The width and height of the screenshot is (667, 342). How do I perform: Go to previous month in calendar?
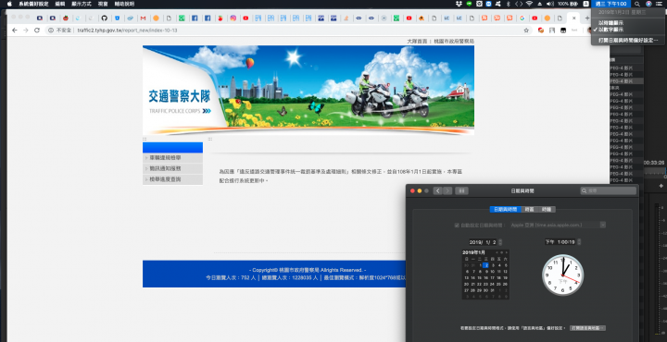point(497,252)
